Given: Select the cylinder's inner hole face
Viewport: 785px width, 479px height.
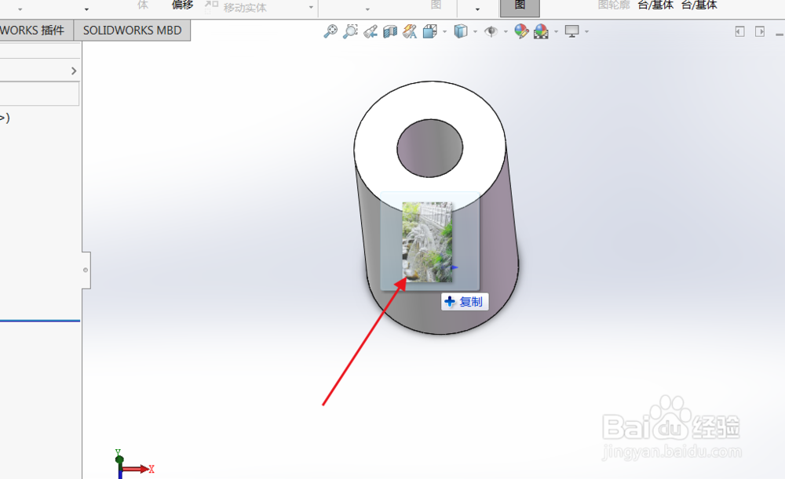Looking at the screenshot, I should click(x=429, y=148).
